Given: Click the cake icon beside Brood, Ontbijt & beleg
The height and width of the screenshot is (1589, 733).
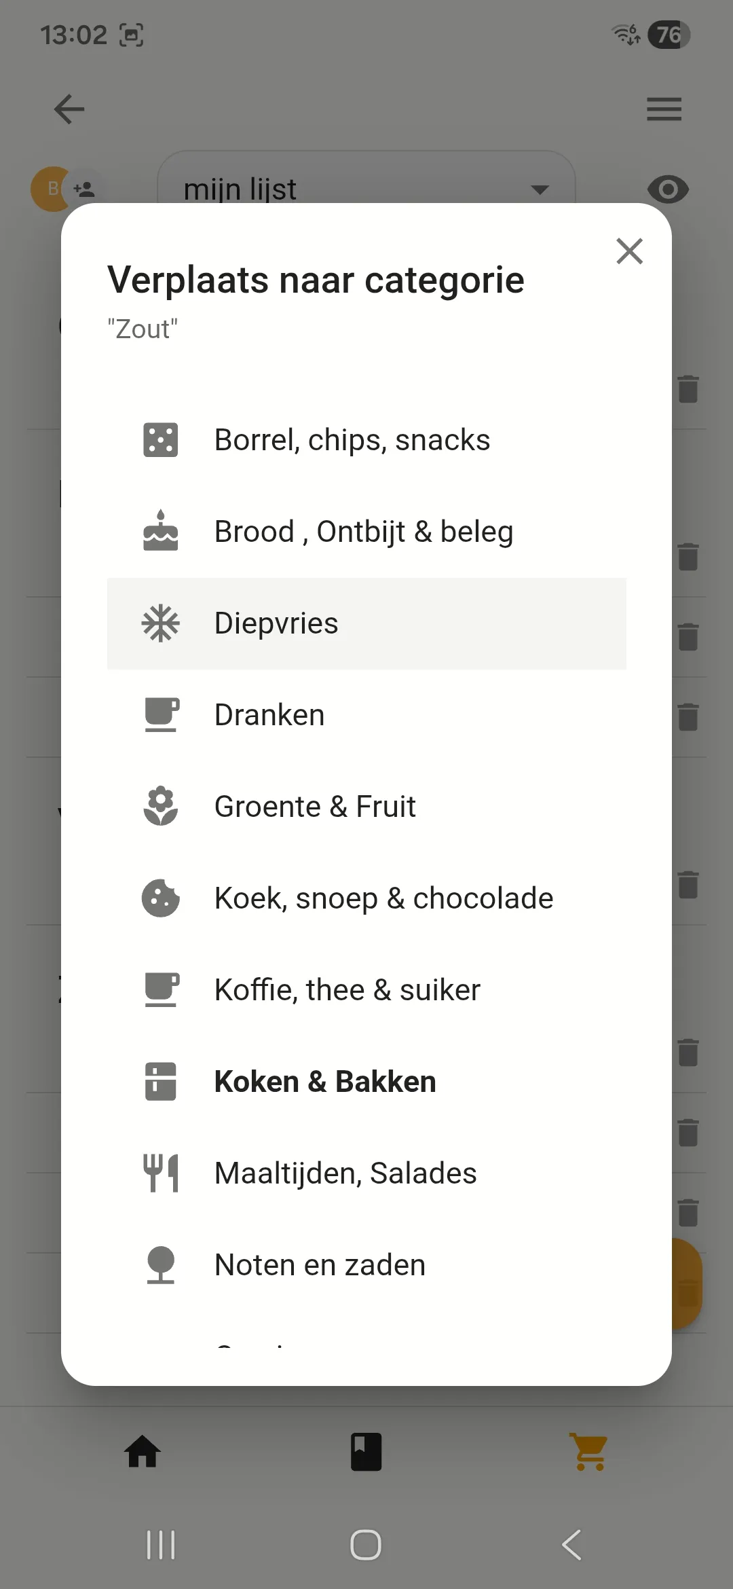Looking at the screenshot, I should 160,531.
